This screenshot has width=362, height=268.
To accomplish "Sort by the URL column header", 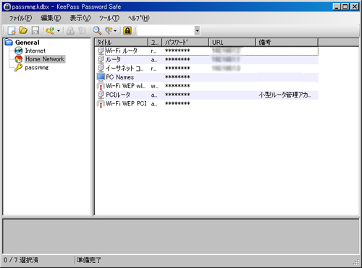I will pos(232,43).
